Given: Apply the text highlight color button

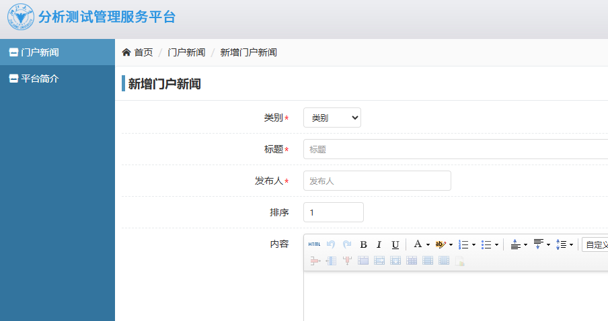Looking at the screenshot, I should pos(440,244).
